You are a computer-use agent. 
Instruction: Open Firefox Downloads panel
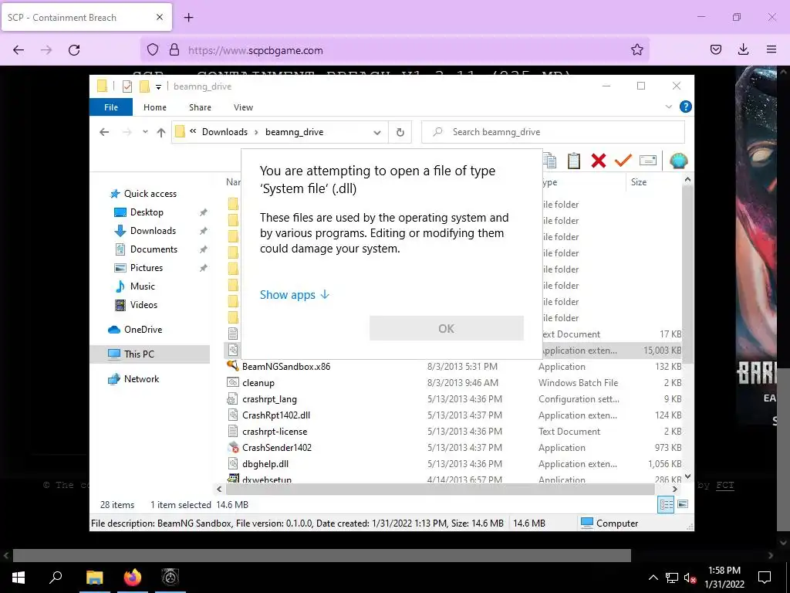tap(743, 49)
